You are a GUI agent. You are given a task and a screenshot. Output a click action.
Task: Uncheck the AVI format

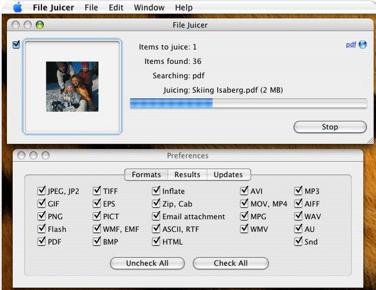(244, 191)
